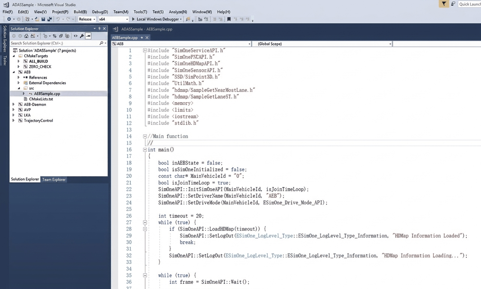Pin the AEBSample.cpp tab
481x289 pixels.
142,38
